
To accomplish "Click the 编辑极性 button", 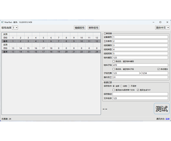I will (80, 28).
